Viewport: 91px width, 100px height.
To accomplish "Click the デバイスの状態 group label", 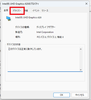I will pyautogui.click(x=13, y=44).
